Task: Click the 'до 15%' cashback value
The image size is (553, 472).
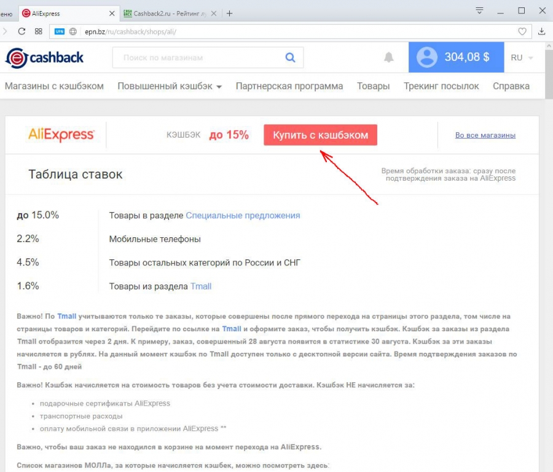Action: pos(229,135)
